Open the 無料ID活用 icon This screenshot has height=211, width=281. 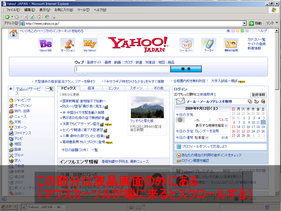coord(231,45)
